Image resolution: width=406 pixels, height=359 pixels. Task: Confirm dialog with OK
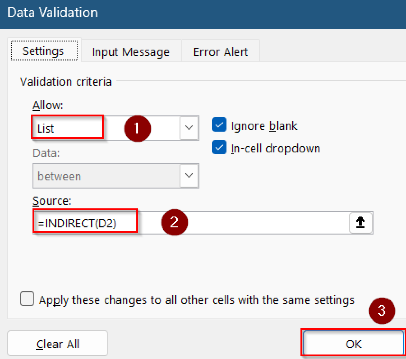tap(353, 343)
